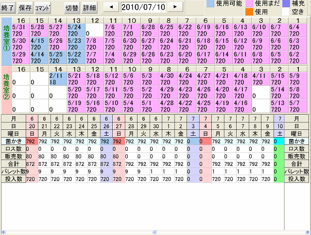
Task: Select cell 4/15 720 in 培養室①
Action: pyautogui.click(x=39, y=44)
